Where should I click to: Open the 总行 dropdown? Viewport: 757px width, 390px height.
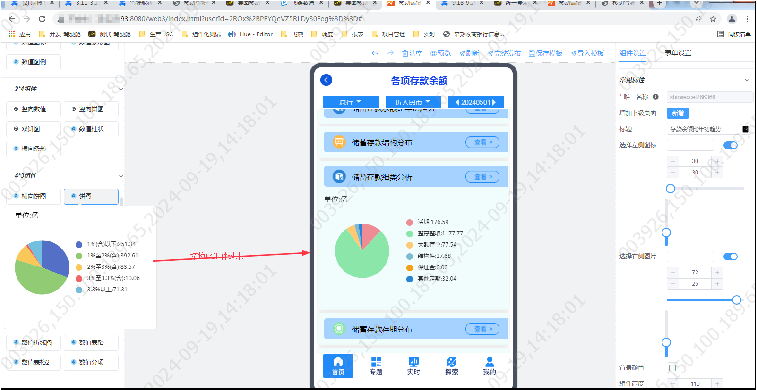pos(351,102)
